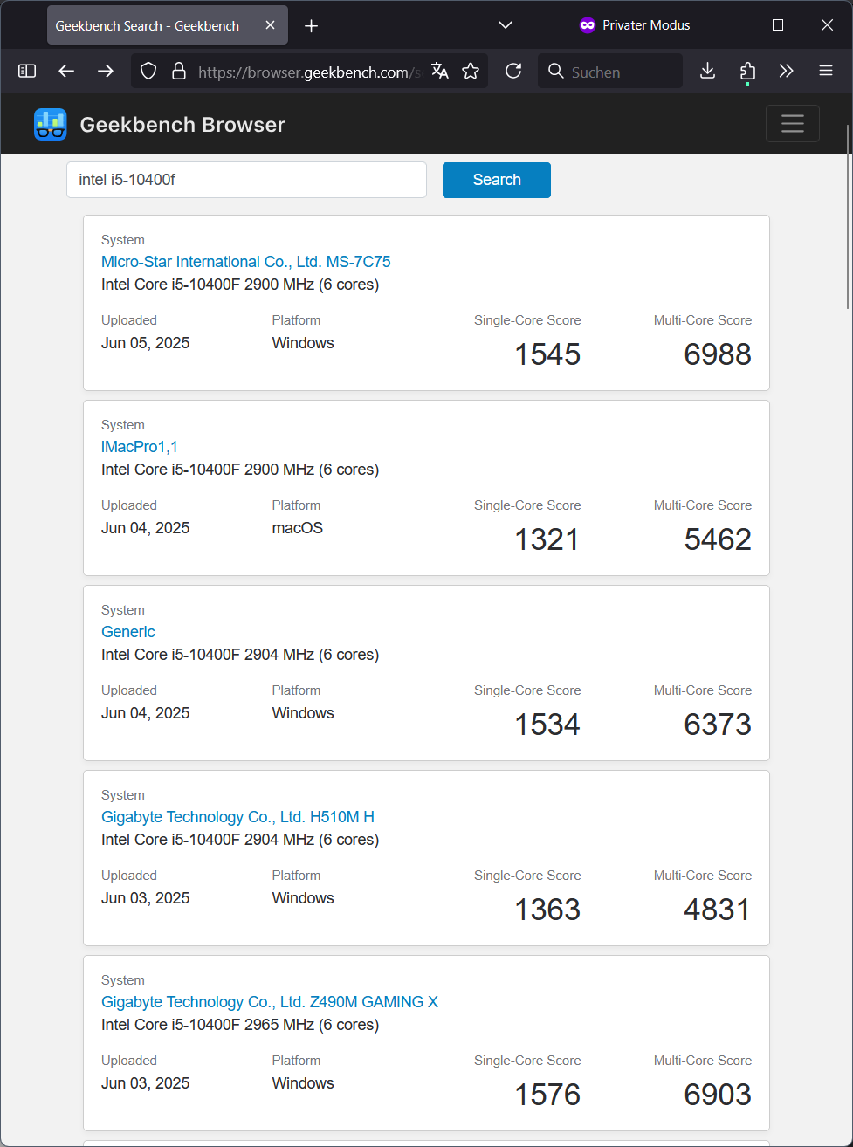The height and width of the screenshot is (1147, 853).
Task: Focus the intel i5-10400f search field
Action: point(246,180)
